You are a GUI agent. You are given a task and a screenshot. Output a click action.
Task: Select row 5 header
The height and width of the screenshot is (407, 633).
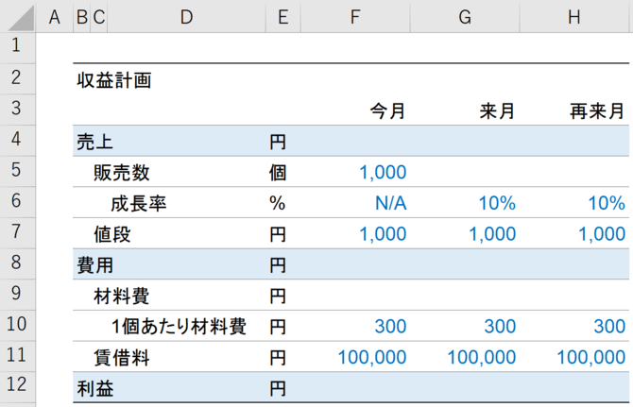(x=16, y=170)
